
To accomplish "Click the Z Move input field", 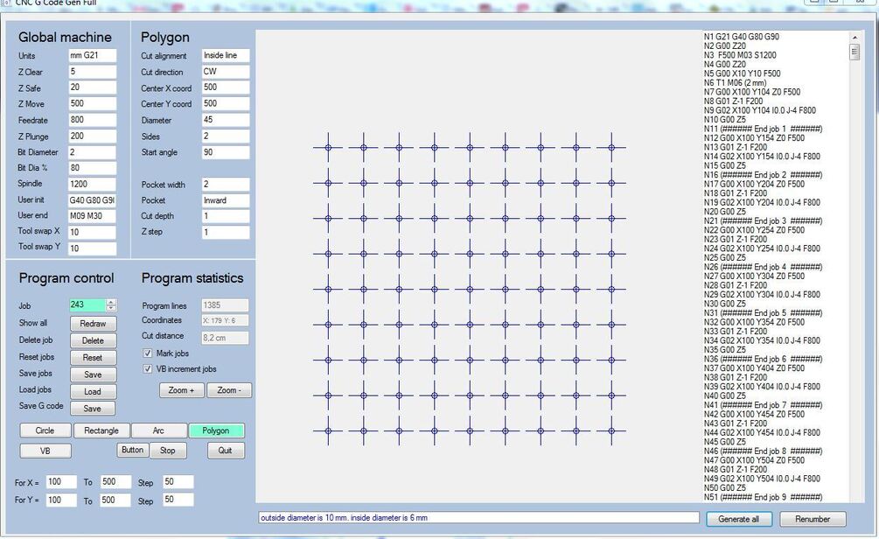I will tap(92, 104).
